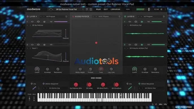This screenshot has width=194, height=109.
Task: Click the Layer A Resonance knob
Action: tap(58, 69)
